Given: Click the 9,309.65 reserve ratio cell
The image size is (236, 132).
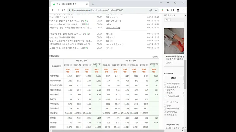Looking at the screenshot, I should point(68,113).
